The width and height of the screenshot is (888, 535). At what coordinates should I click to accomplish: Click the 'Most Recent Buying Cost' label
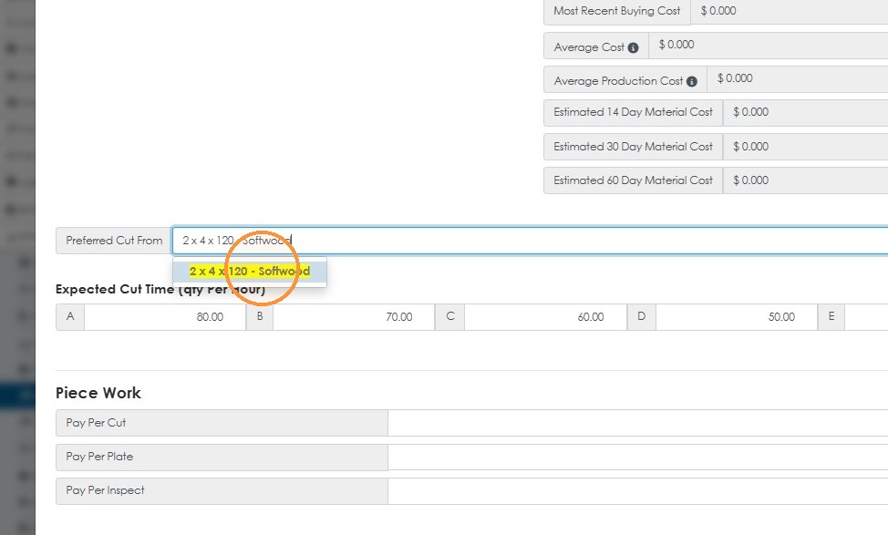(616, 11)
